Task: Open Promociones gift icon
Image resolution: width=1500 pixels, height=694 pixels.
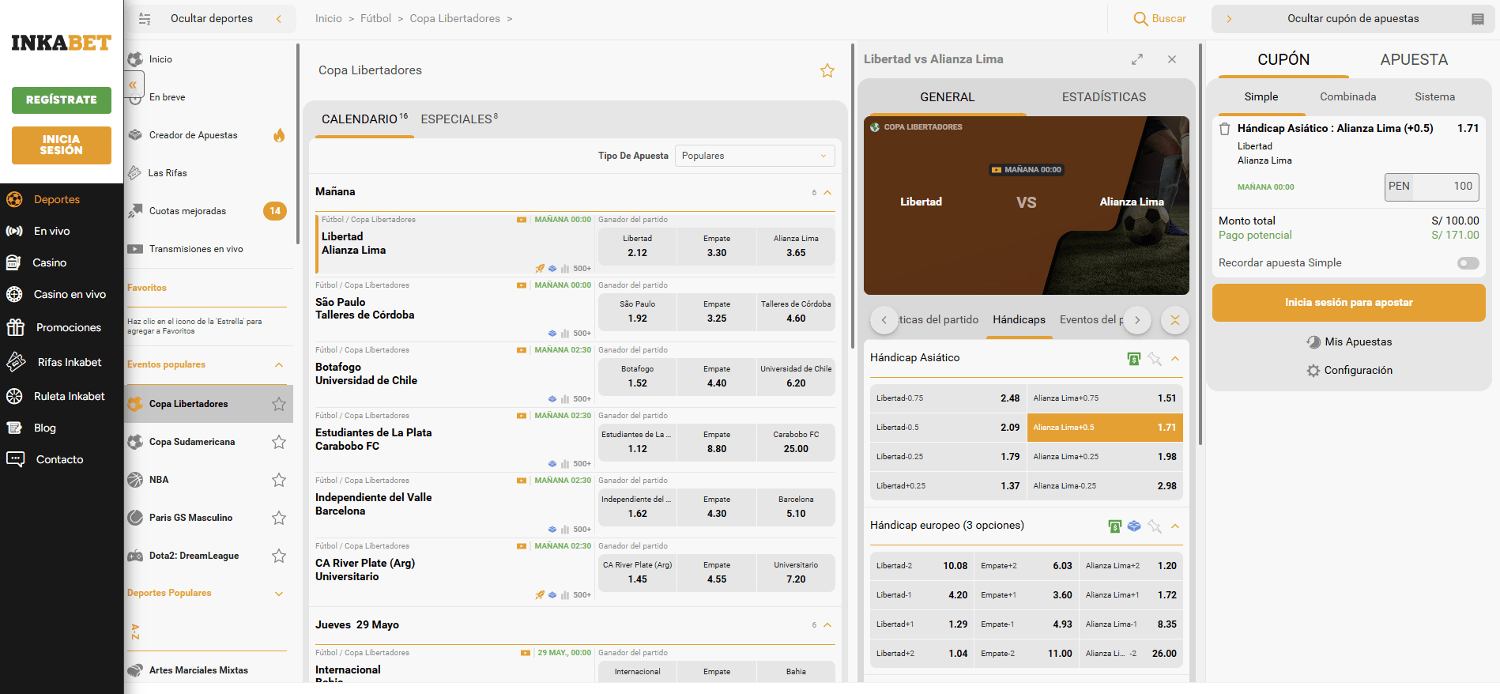Action: 15,327
